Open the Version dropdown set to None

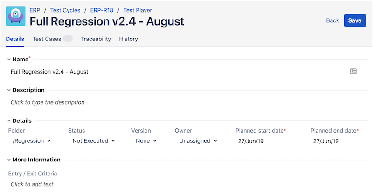pyautogui.click(x=146, y=141)
